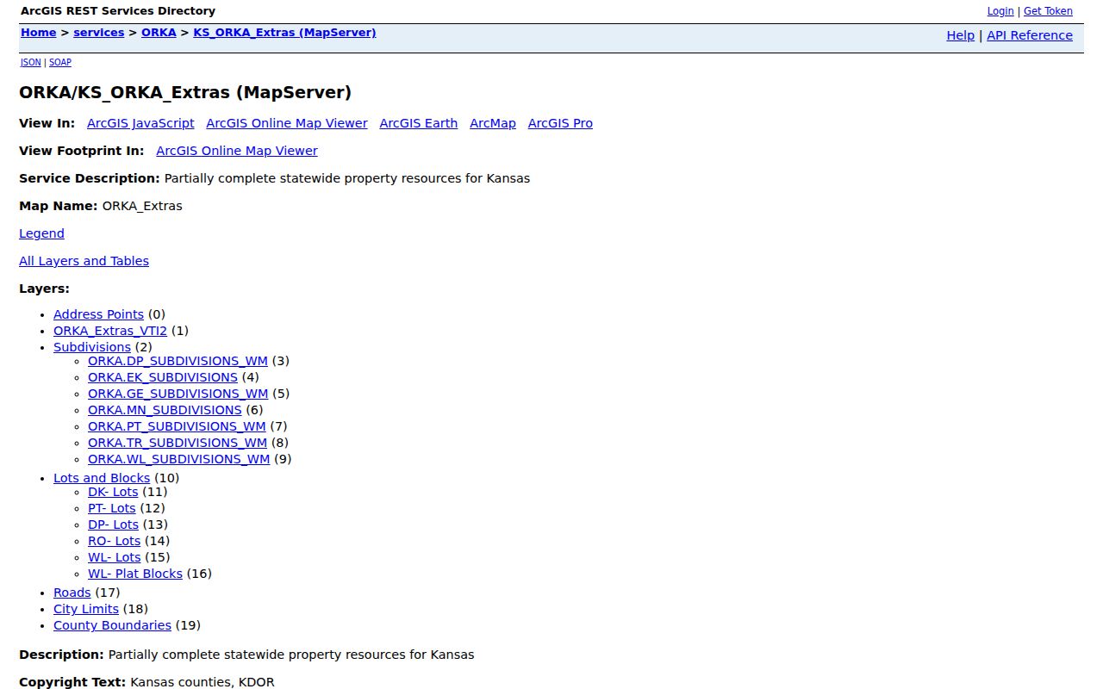Image resolution: width=1103 pixels, height=689 pixels.
Task: Open the WL- Lots layer
Action: (x=114, y=557)
